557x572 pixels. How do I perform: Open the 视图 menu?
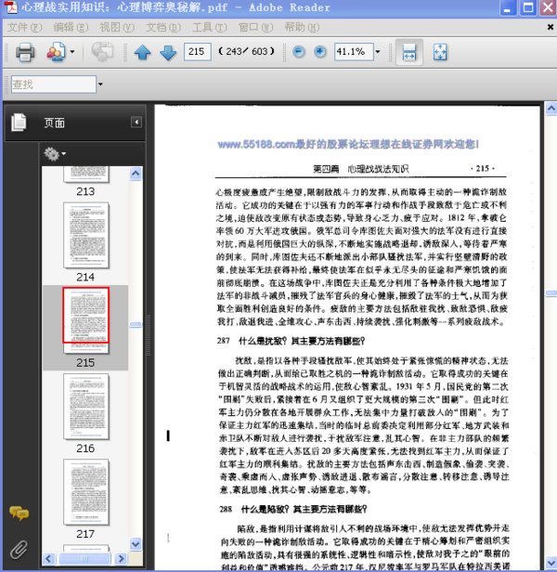[x=117, y=27]
